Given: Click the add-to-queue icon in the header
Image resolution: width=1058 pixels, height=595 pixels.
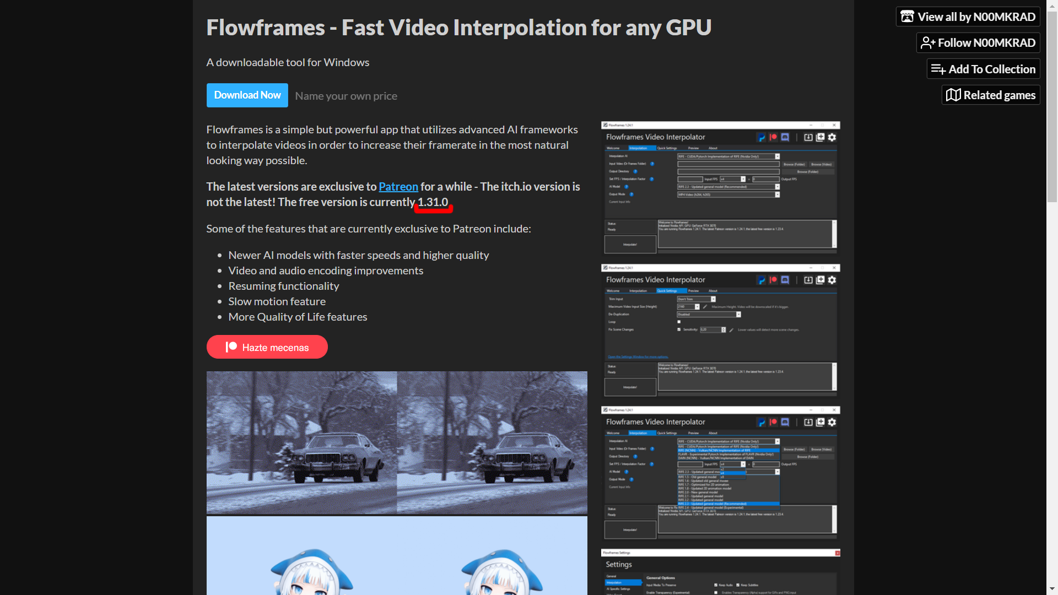Looking at the screenshot, I should (821, 138).
